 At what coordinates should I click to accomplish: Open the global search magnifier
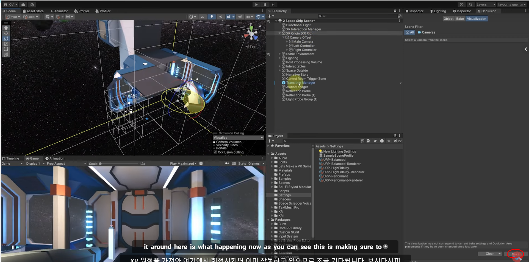click(471, 5)
